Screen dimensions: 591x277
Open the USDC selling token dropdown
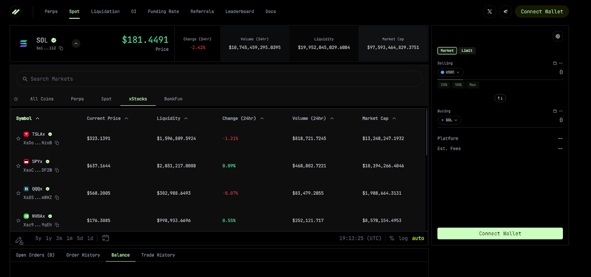tap(450, 72)
